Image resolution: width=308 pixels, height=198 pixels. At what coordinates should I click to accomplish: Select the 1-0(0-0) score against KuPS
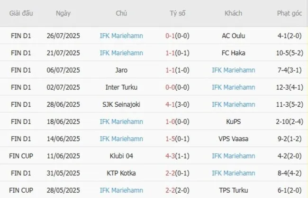(178, 121)
